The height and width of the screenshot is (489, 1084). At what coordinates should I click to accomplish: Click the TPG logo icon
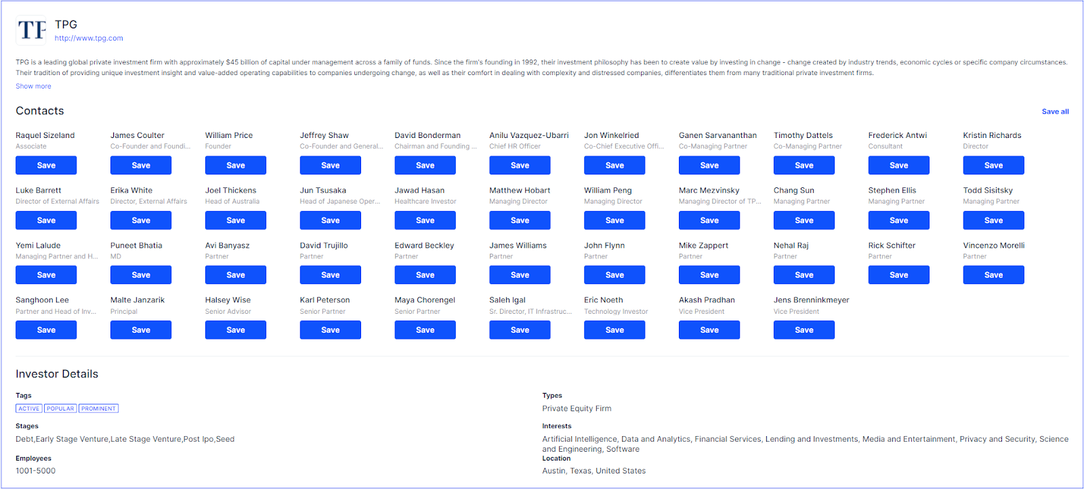click(x=32, y=30)
